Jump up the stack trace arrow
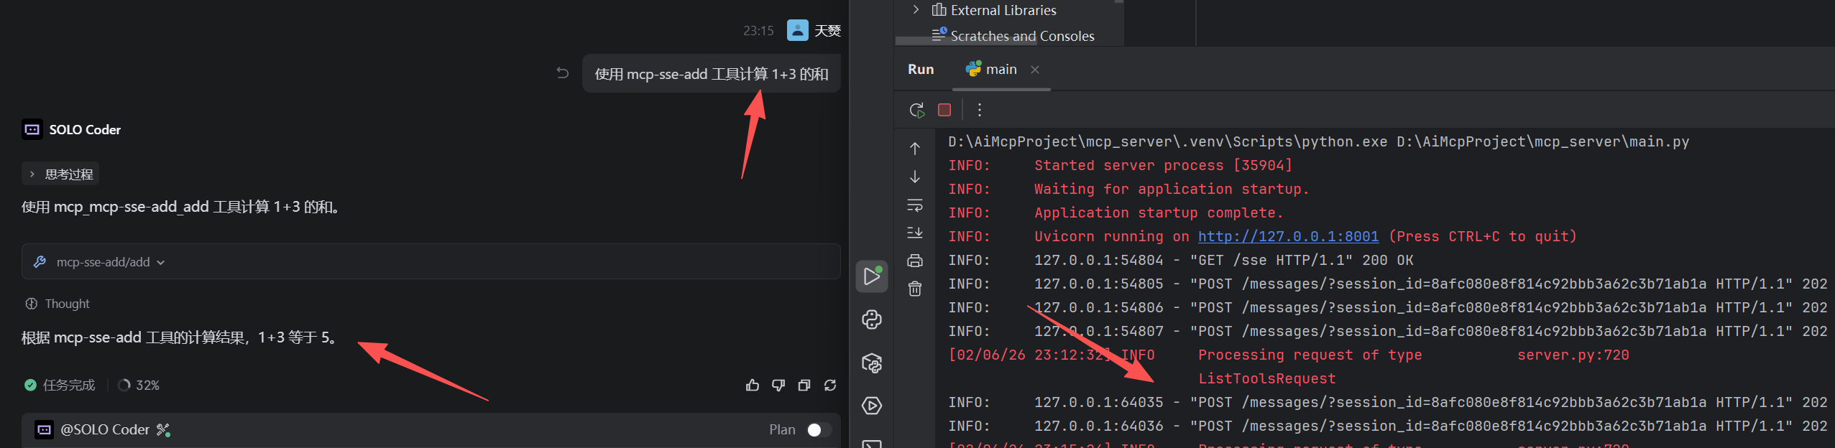The width and height of the screenshot is (1835, 448). (915, 149)
